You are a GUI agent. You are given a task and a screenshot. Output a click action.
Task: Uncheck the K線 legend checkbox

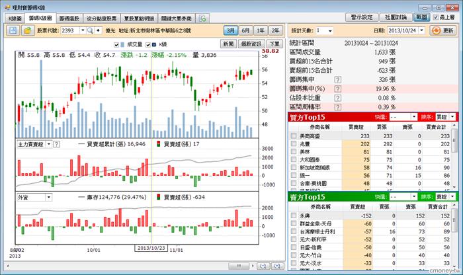pyautogui.click(x=154, y=45)
